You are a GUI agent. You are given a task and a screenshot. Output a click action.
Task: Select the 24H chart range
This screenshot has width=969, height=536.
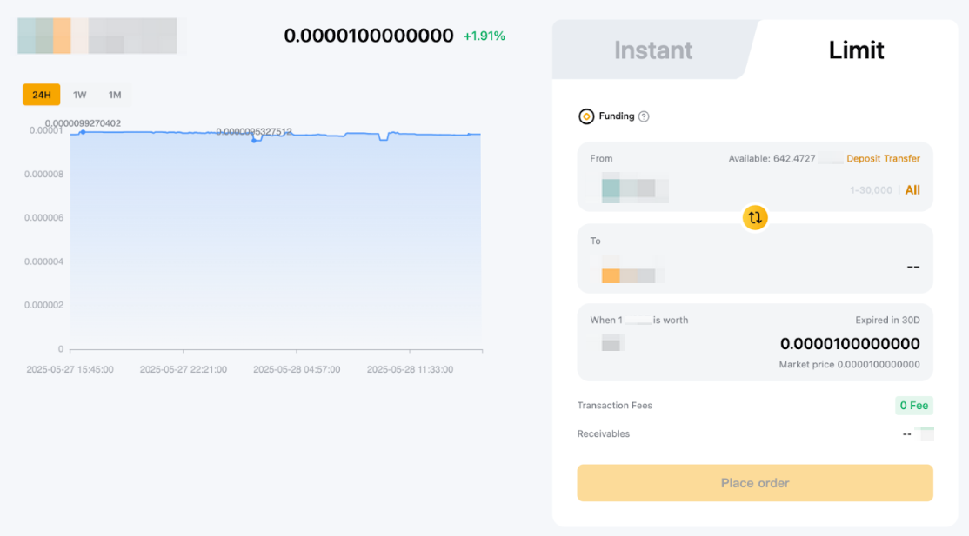(42, 95)
